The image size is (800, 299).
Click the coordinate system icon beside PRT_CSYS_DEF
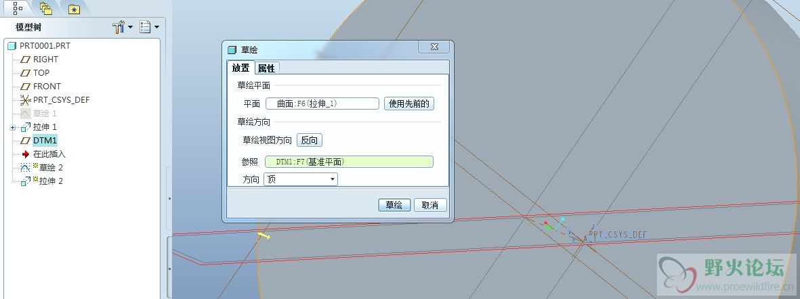[26, 100]
